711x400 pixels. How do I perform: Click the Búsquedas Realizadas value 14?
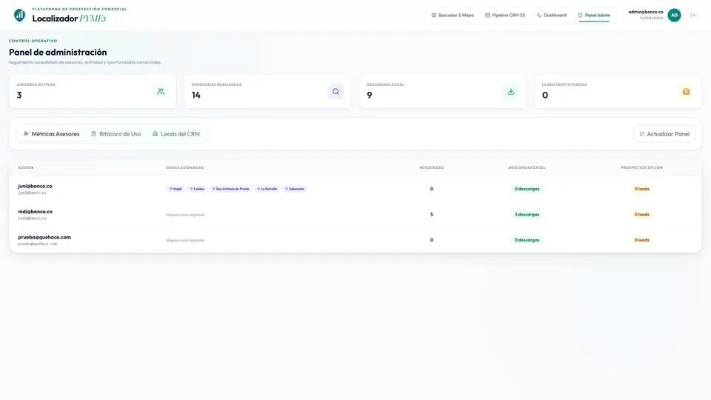[196, 95]
